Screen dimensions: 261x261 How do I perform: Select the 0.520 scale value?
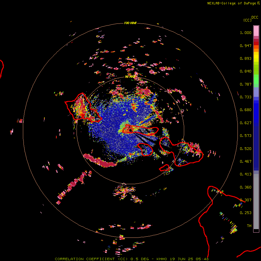click(x=246, y=149)
